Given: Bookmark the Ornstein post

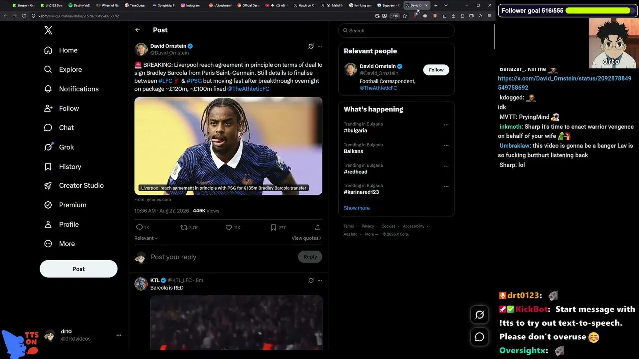Looking at the screenshot, I should (273, 227).
